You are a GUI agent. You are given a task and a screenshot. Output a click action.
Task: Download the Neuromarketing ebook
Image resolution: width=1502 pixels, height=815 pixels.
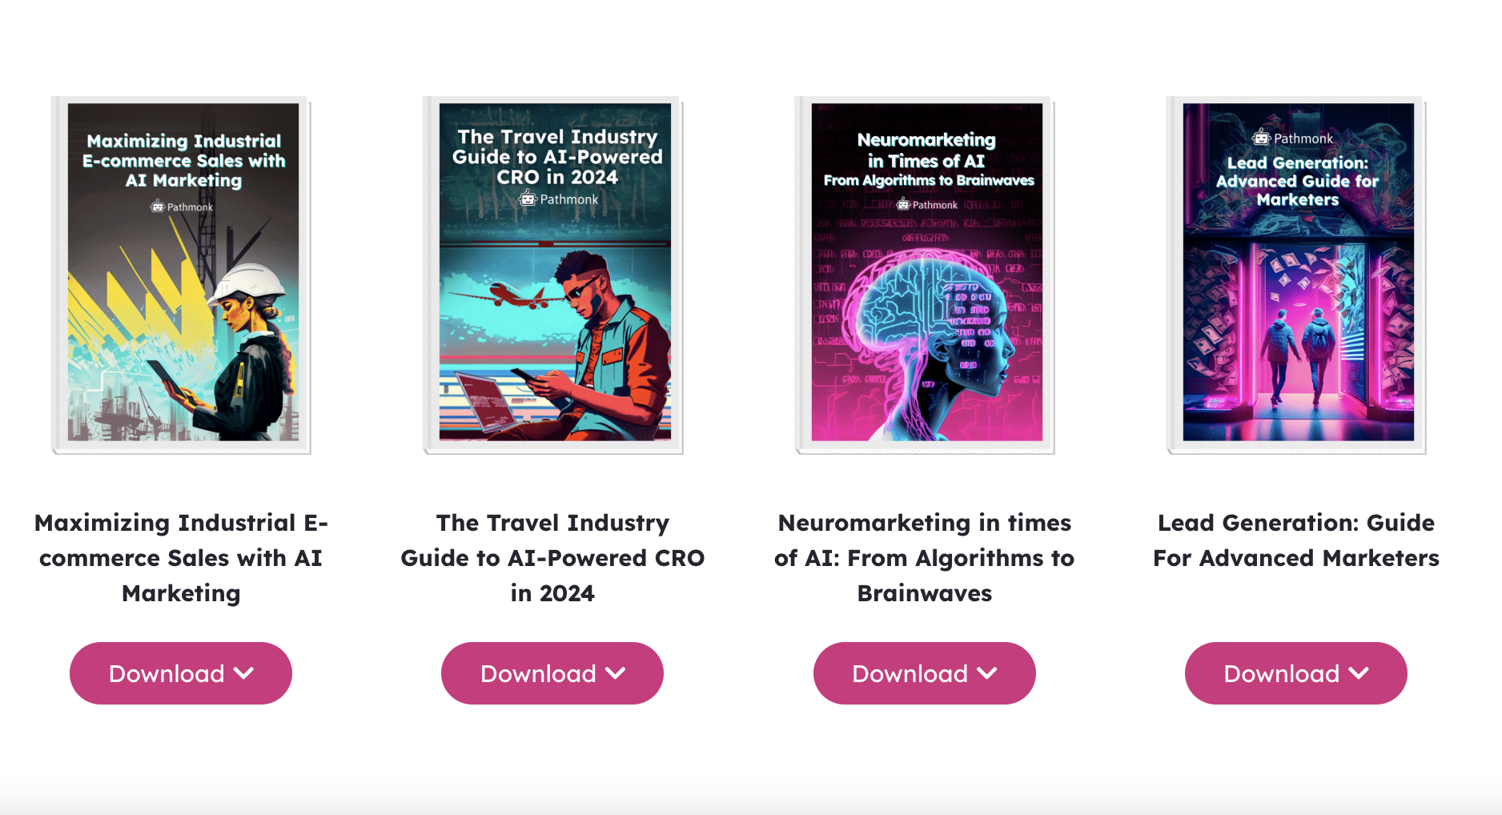(x=925, y=673)
